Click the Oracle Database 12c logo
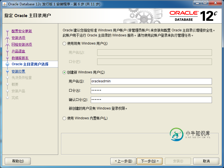The image size is (224, 168). click(x=193, y=16)
